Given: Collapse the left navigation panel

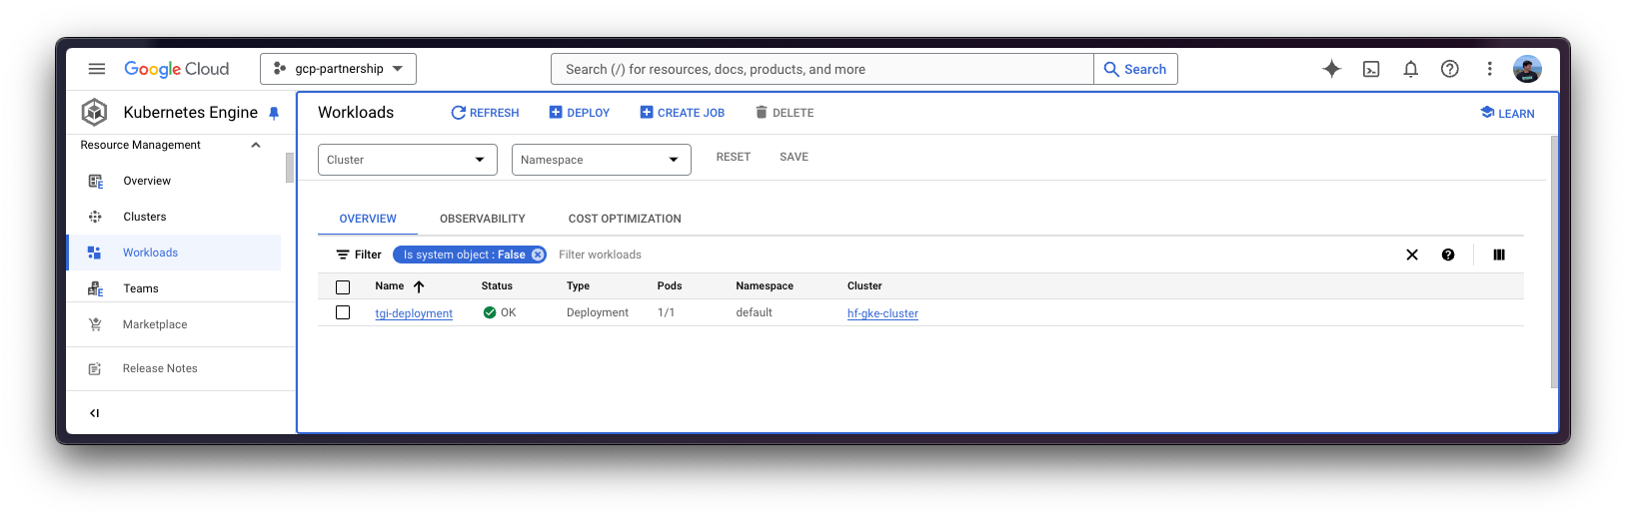Looking at the screenshot, I should coord(95,413).
